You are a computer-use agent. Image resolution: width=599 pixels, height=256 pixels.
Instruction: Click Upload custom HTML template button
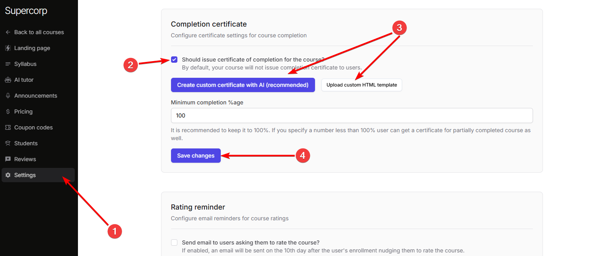pos(362,85)
